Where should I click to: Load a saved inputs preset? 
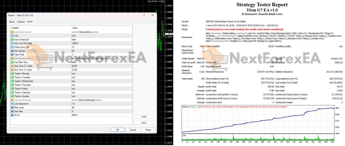pyautogui.click(x=144, y=116)
